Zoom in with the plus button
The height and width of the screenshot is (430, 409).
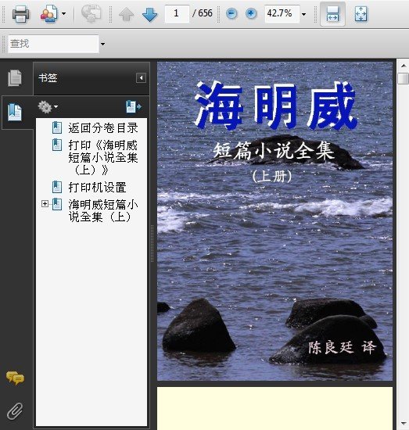[x=251, y=13]
